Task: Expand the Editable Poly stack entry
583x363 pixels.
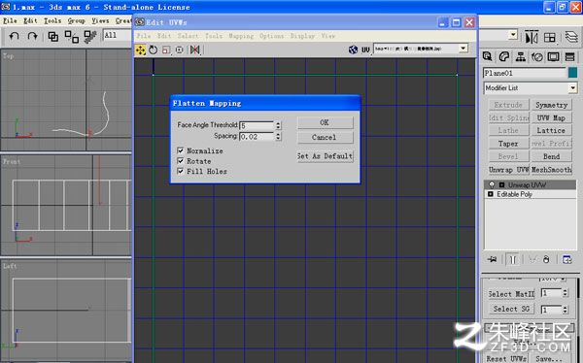Action: [491, 194]
